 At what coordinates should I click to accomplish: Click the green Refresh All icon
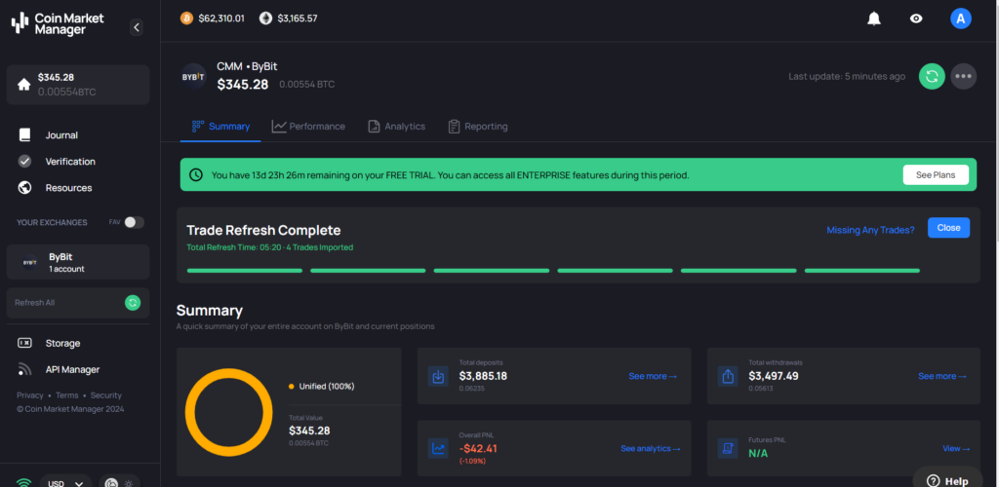[133, 303]
